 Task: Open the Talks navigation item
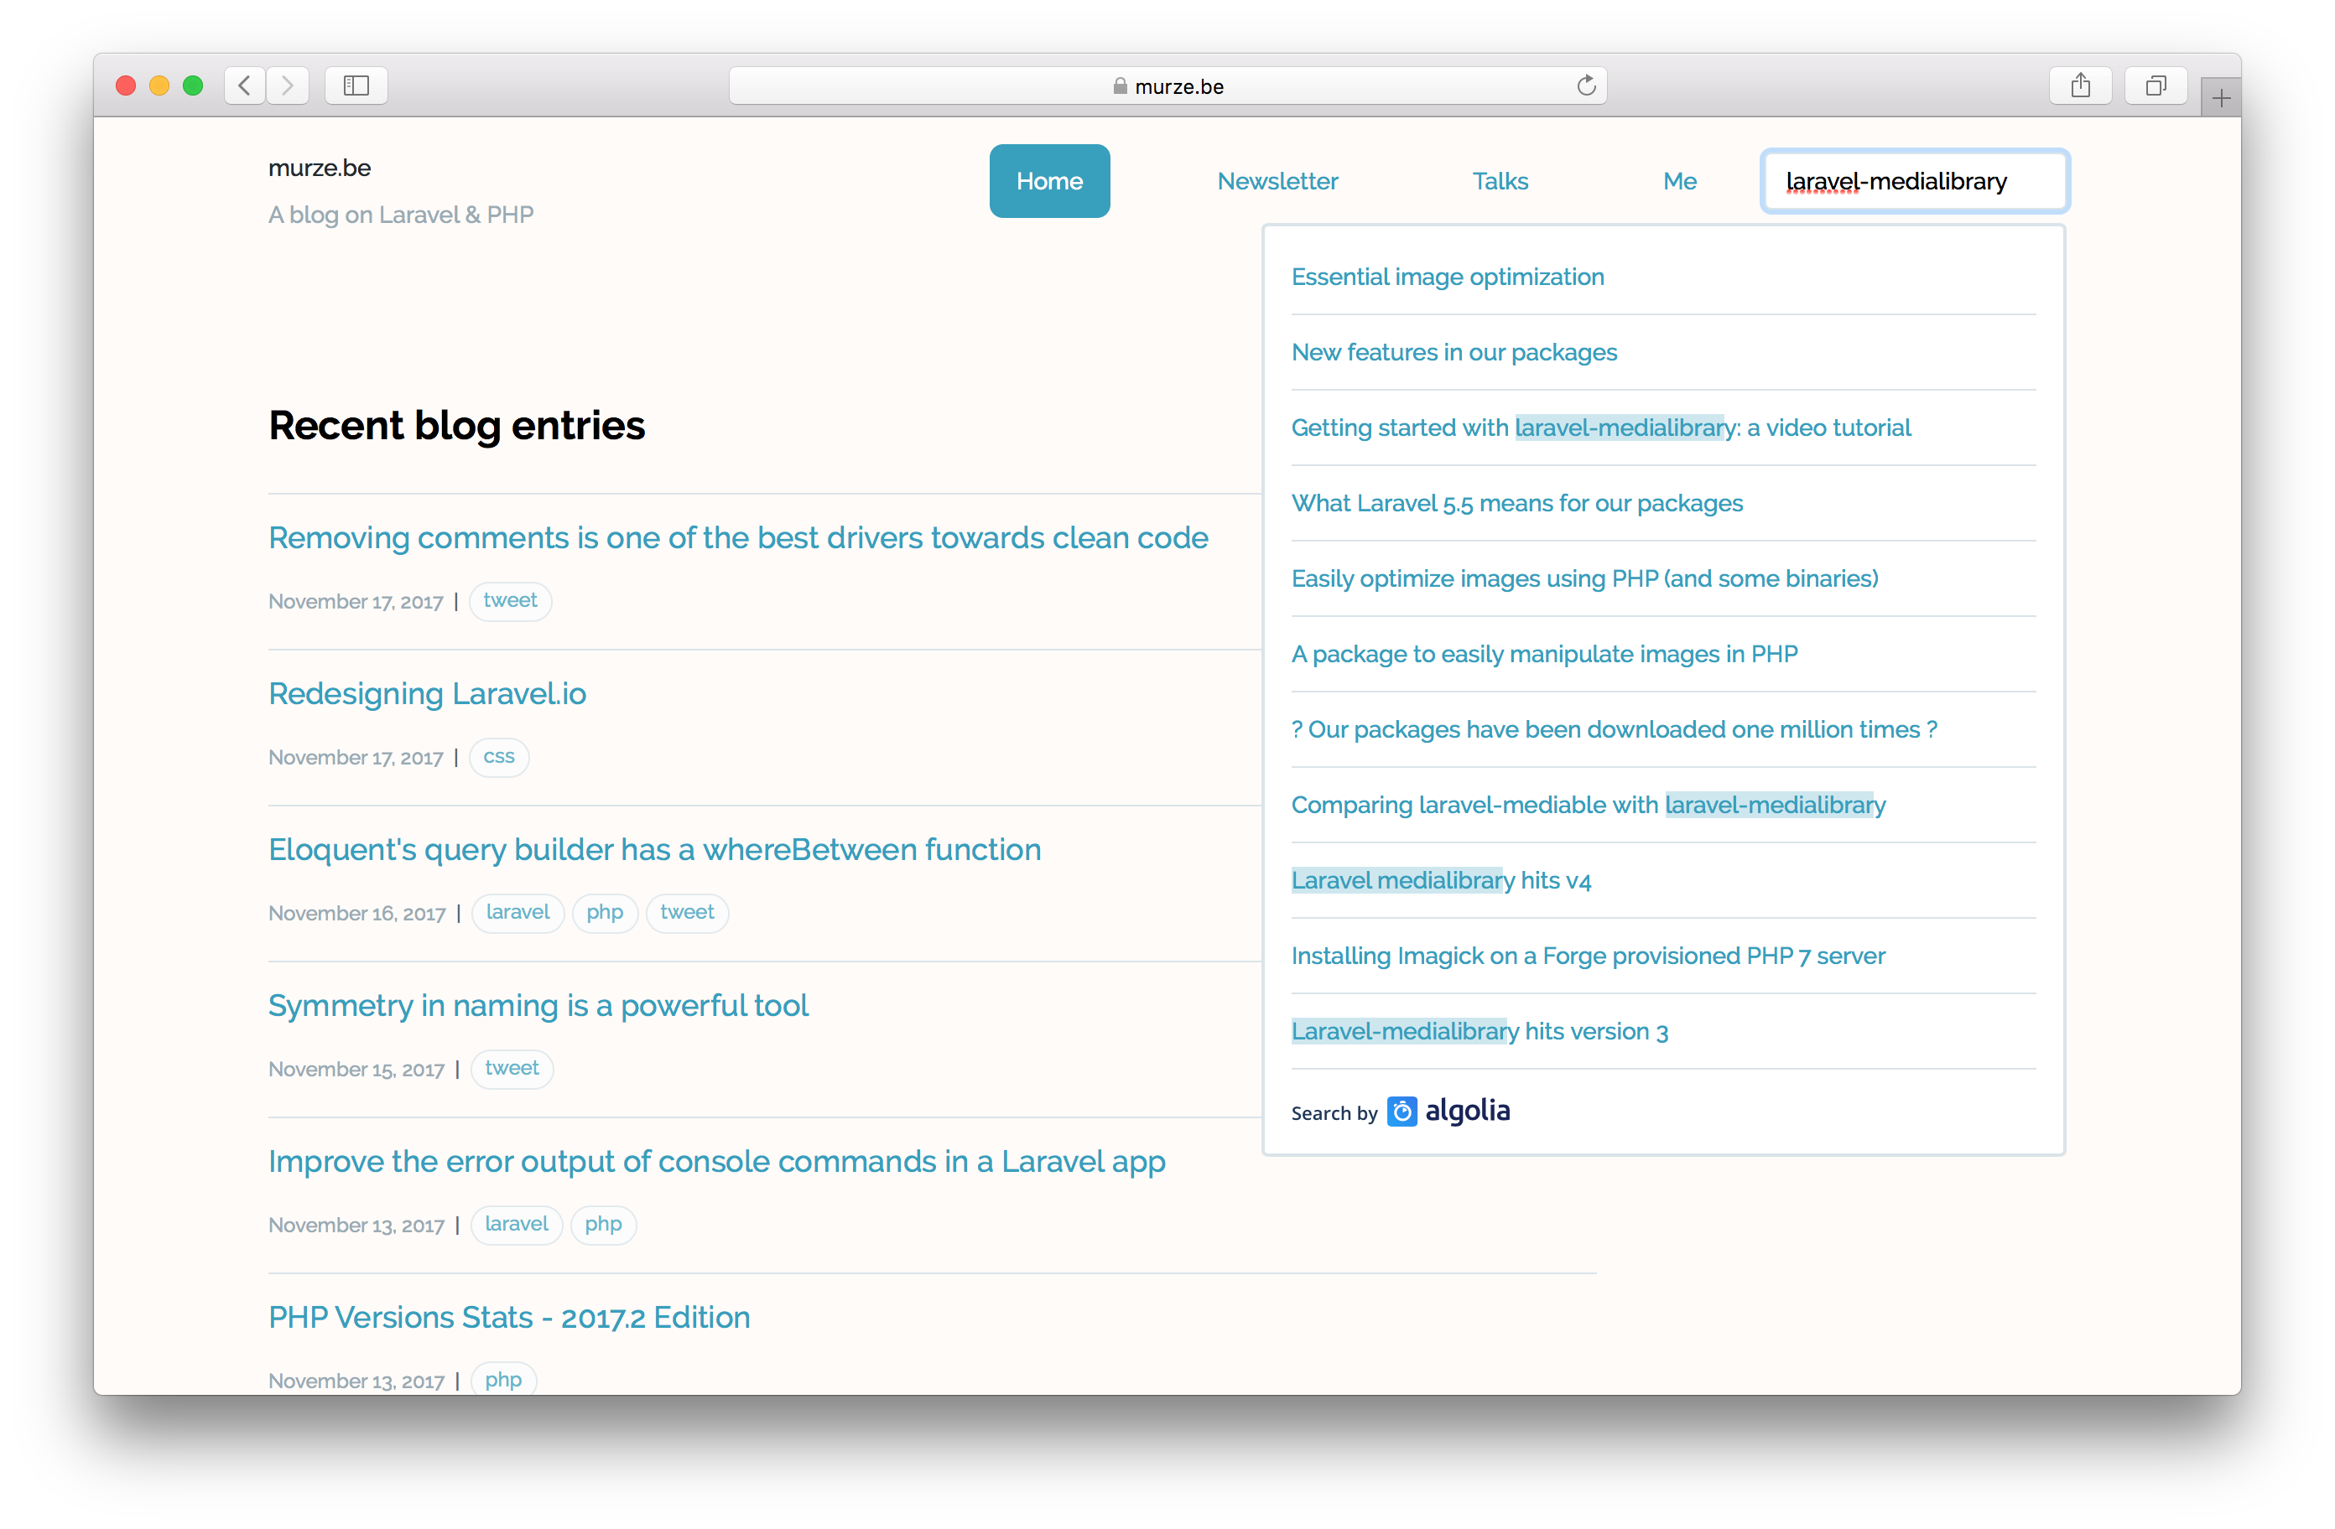(x=1500, y=181)
